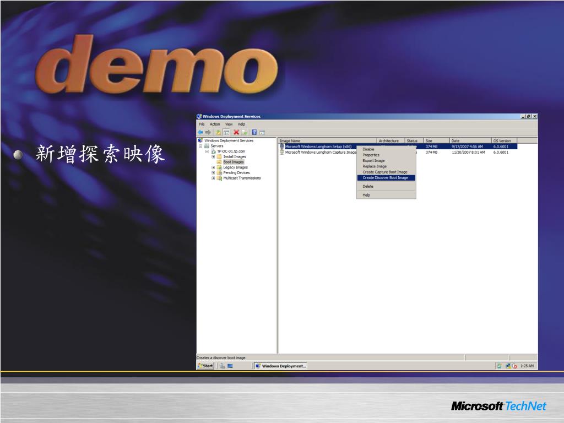Click the gray Forward arrow in the toolbar
The height and width of the screenshot is (423, 564).
pos(208,132)
